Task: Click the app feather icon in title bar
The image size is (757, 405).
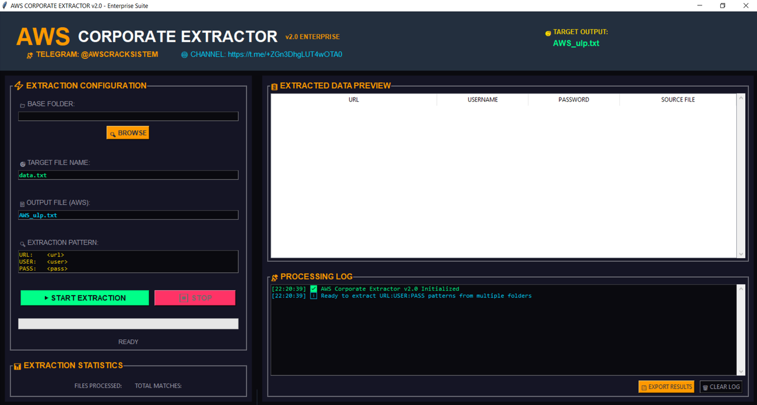Action: [5, 5]
